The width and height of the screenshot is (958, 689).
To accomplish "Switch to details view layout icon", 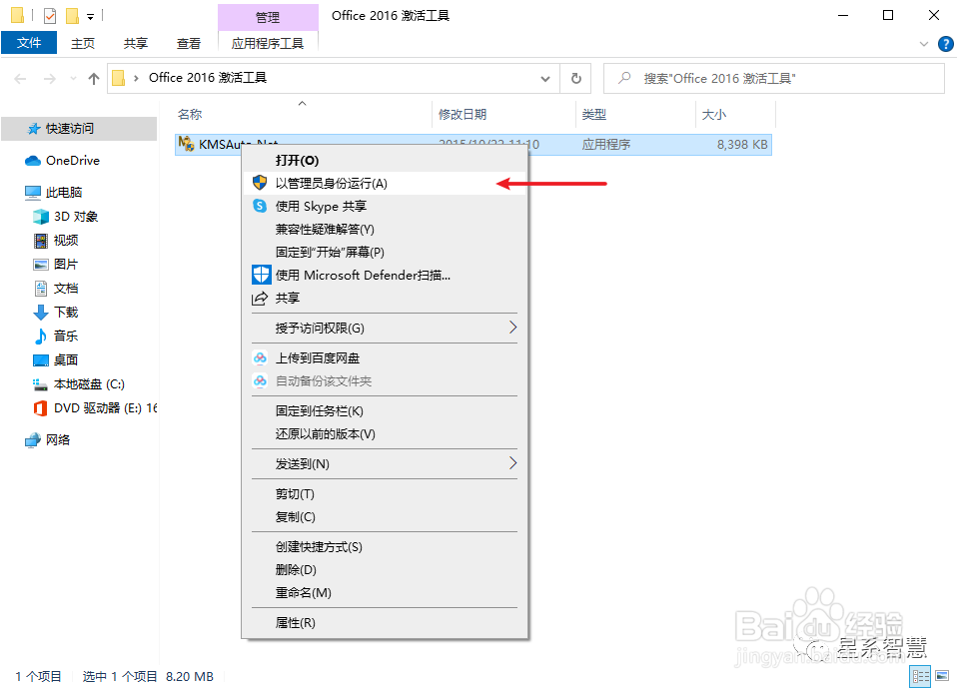I will pos(920,676).
